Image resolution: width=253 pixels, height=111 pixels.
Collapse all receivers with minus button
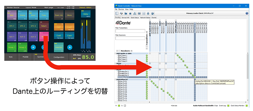pyautogui.click(x=119, y=51)
